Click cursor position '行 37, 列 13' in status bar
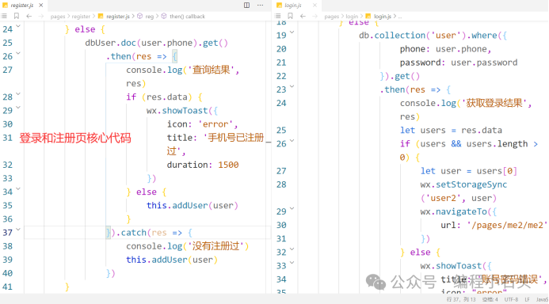 (461, 299)
